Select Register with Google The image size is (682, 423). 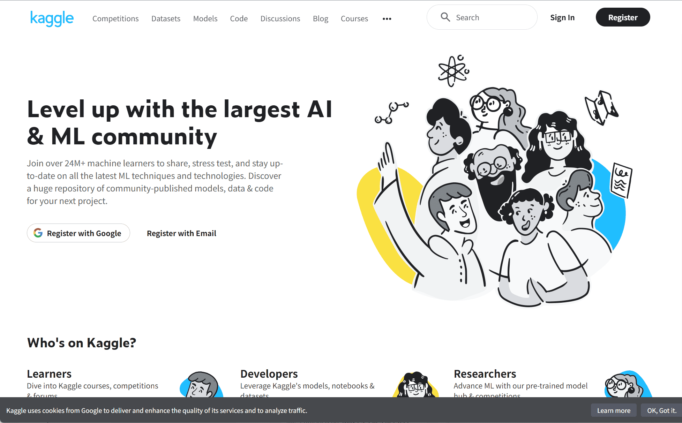78,233
